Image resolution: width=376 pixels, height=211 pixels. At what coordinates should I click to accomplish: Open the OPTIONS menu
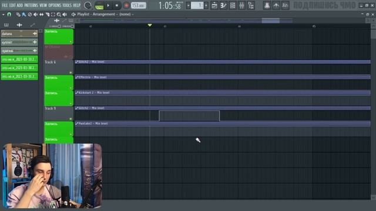click(x=55, y=5)
